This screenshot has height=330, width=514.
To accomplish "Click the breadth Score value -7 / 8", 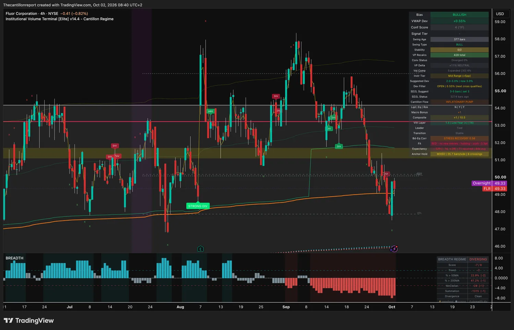I will click(x=478, y=265).
